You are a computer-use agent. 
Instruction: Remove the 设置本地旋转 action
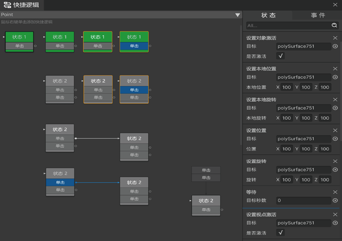coord(335,100)
